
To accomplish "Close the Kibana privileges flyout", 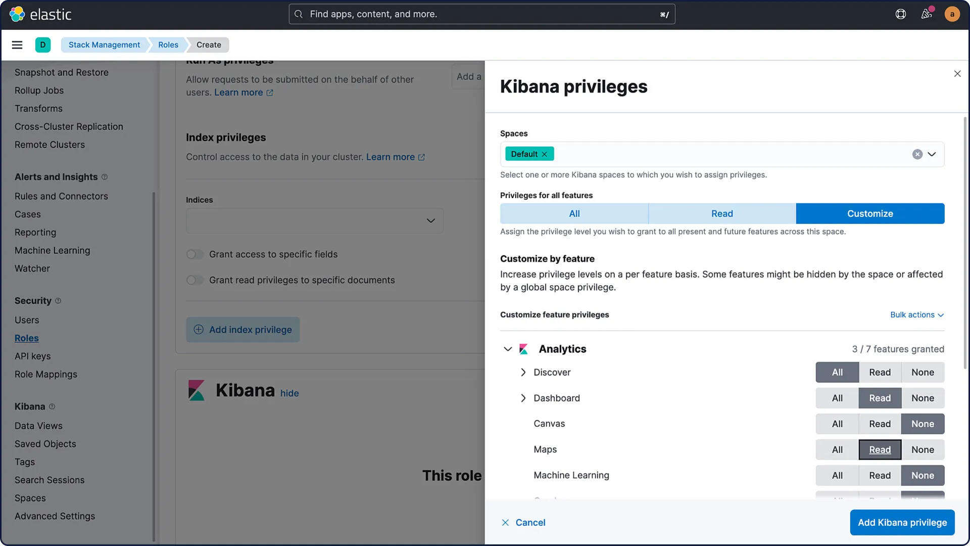I will pos(957,74).
